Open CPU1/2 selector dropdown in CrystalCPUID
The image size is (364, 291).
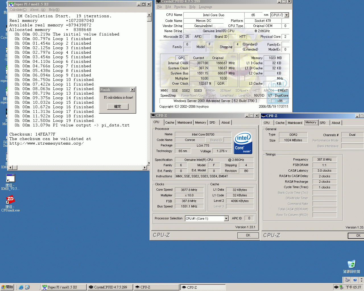click(x=287, y=15)
